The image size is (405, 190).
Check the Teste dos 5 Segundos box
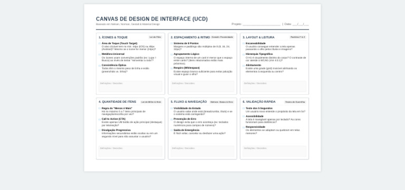point(244,108)
